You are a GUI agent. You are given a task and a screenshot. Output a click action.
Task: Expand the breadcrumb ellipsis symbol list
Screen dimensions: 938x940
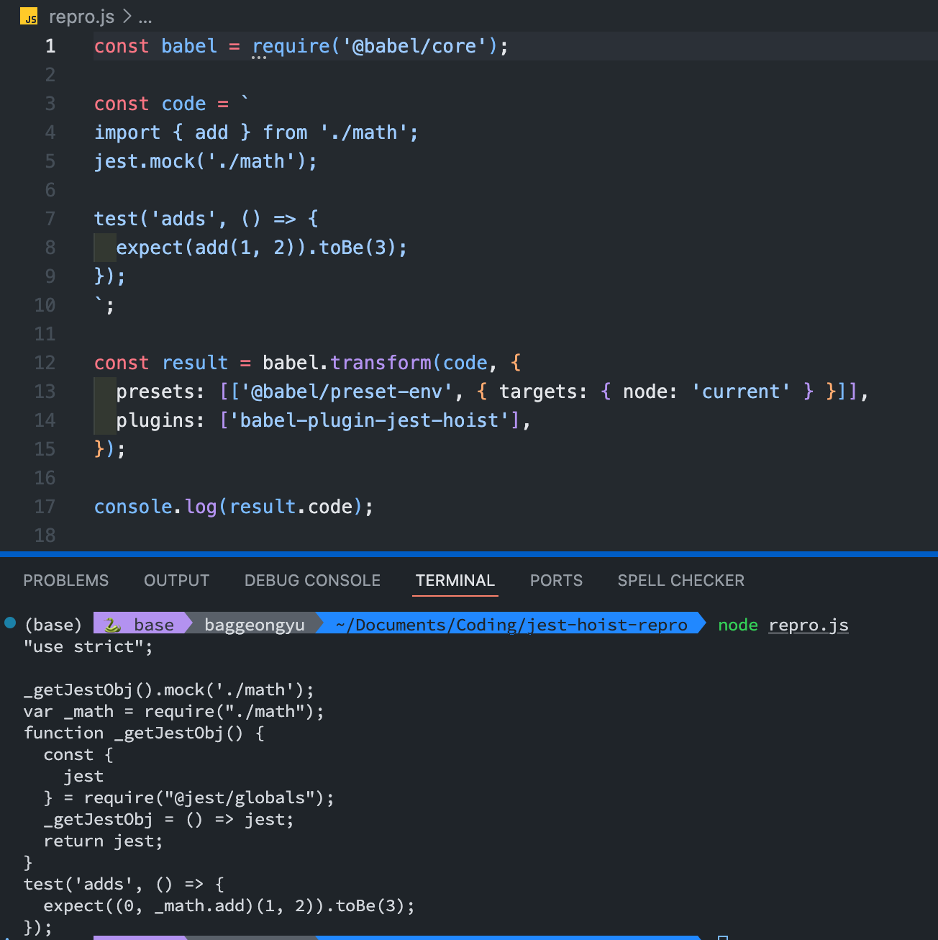145,17
